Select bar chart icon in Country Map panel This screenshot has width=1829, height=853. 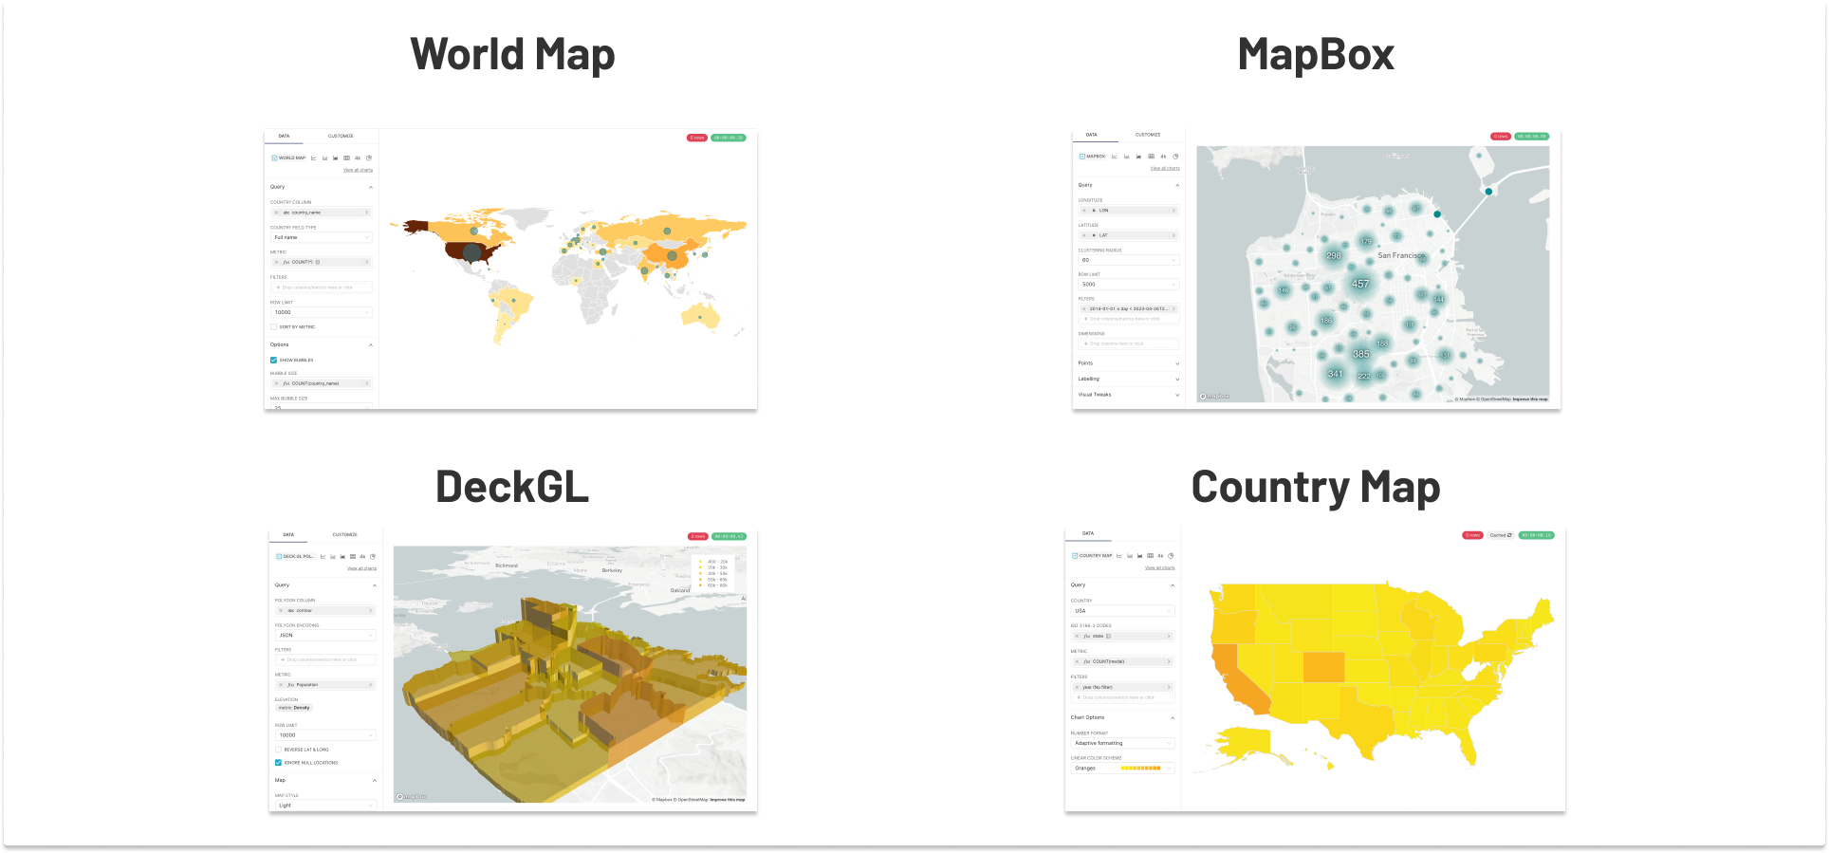[1130, 556]
